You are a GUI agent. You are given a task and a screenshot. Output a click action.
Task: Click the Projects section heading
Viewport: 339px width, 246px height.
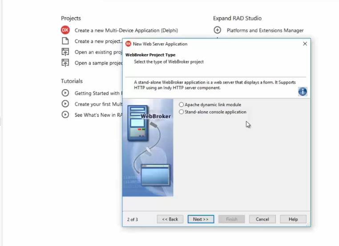click(x=71, y=18)
